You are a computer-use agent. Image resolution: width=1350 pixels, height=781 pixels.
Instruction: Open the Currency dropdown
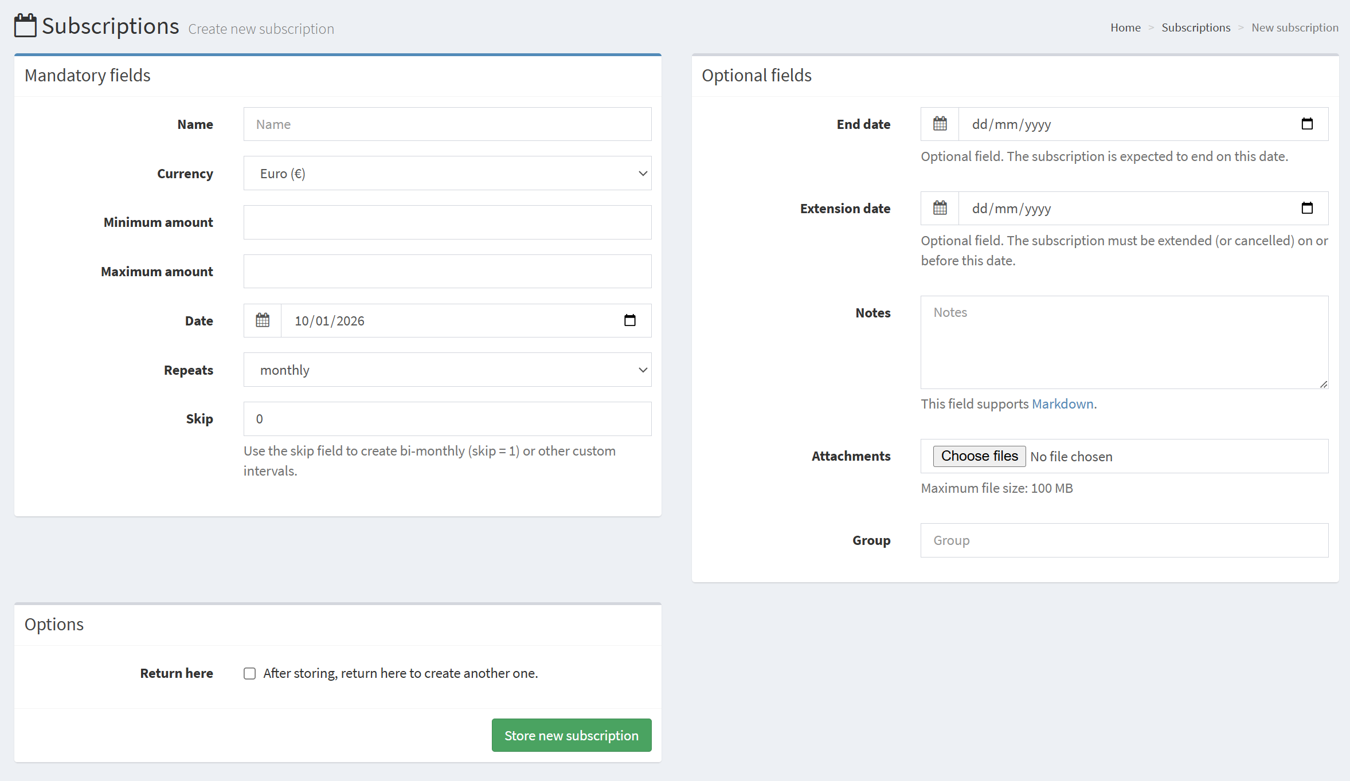tap(447, 173)
